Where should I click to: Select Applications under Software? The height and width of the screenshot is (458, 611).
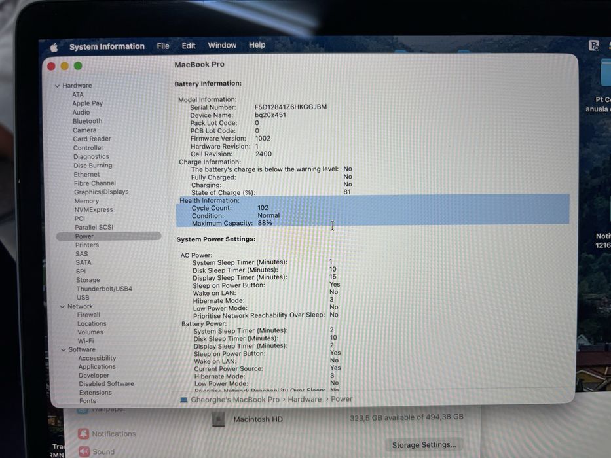pyautogui.click(x=97, y=367)
